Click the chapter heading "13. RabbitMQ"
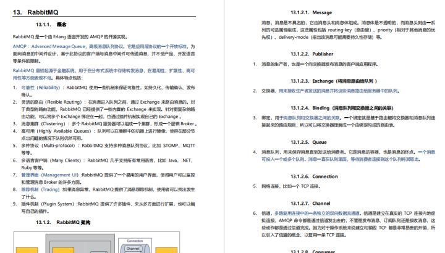 (35, 12)
